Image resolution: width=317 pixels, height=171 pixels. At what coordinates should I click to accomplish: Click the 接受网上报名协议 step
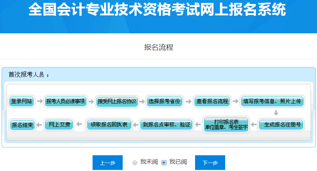pyautogui.click(x=117, y=101)
